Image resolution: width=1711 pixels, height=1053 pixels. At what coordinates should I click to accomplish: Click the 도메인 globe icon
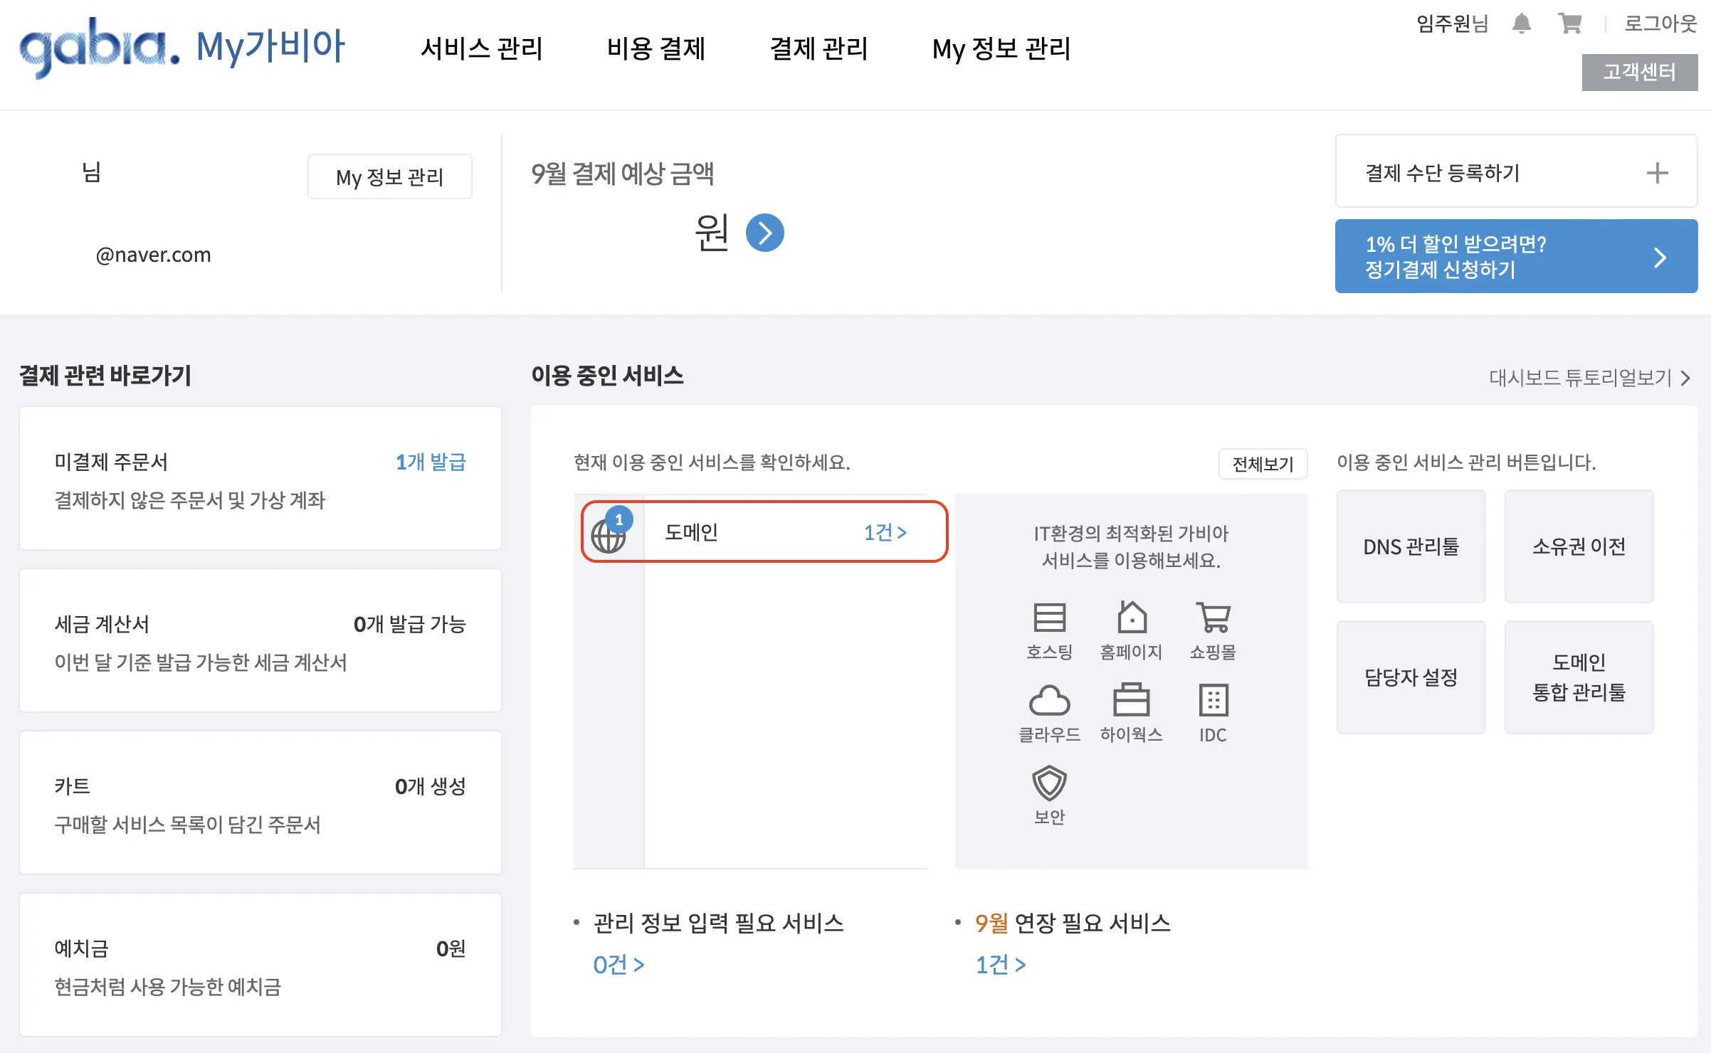[x=609, y=534]
